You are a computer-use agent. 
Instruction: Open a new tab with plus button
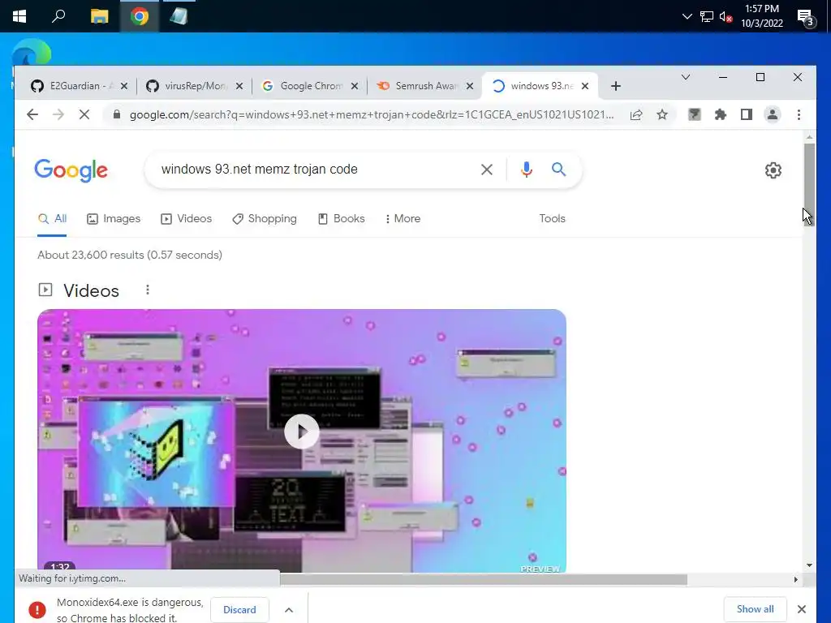tap(615, 86)
